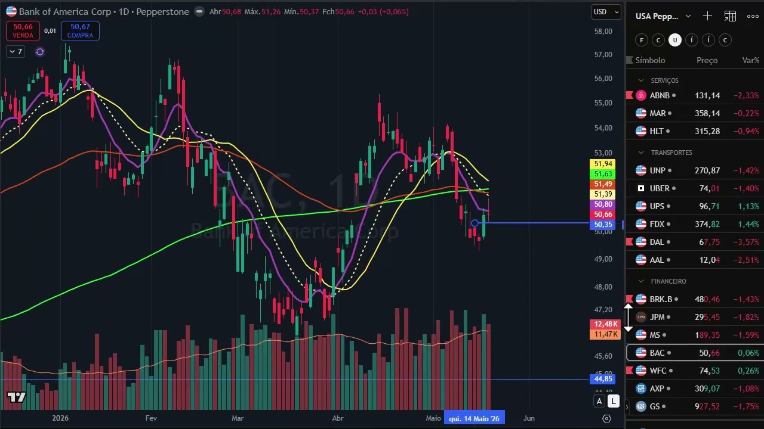Click the purple refresh indicator icon
Screen dimensions: 764x429
click(40, 52)
